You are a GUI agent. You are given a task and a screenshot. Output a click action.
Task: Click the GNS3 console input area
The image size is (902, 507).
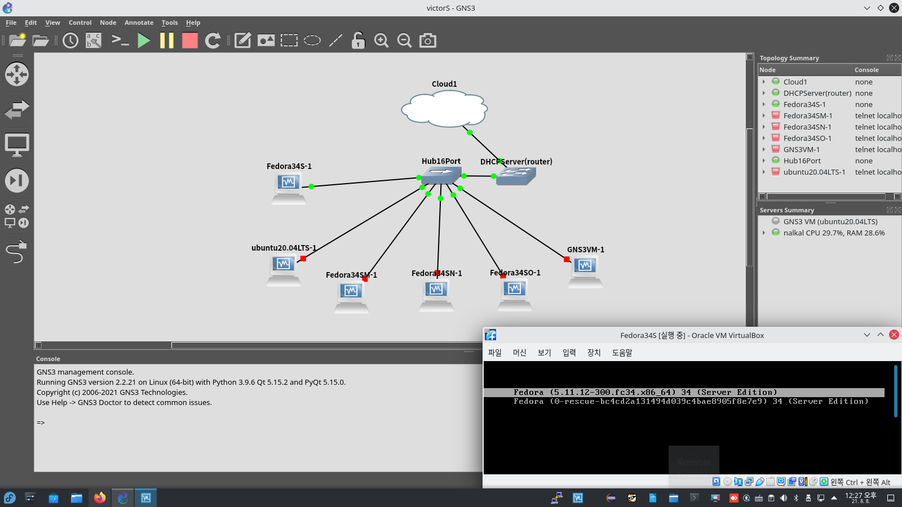pos(258,422)
